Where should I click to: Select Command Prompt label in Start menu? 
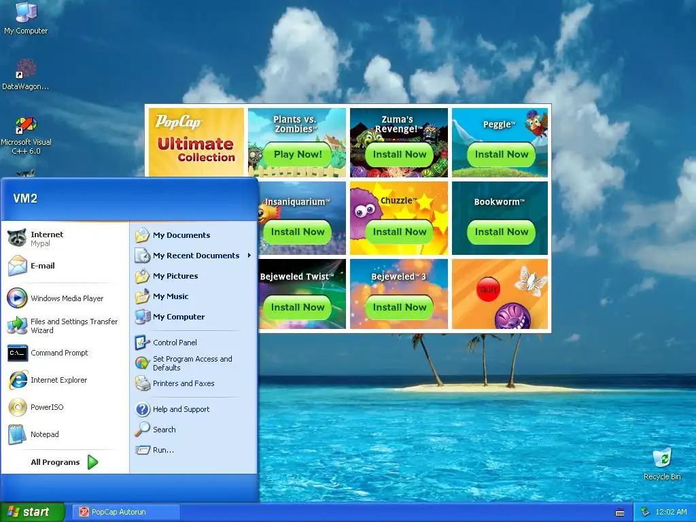[60, 353]
